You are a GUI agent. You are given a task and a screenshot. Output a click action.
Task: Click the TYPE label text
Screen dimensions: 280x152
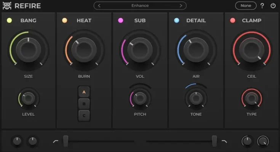[251, 114]
